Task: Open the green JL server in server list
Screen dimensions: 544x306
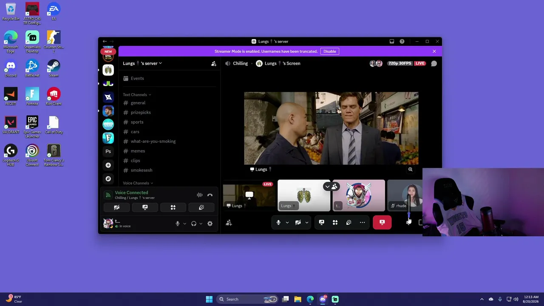Action: click(x=108, y=83)
